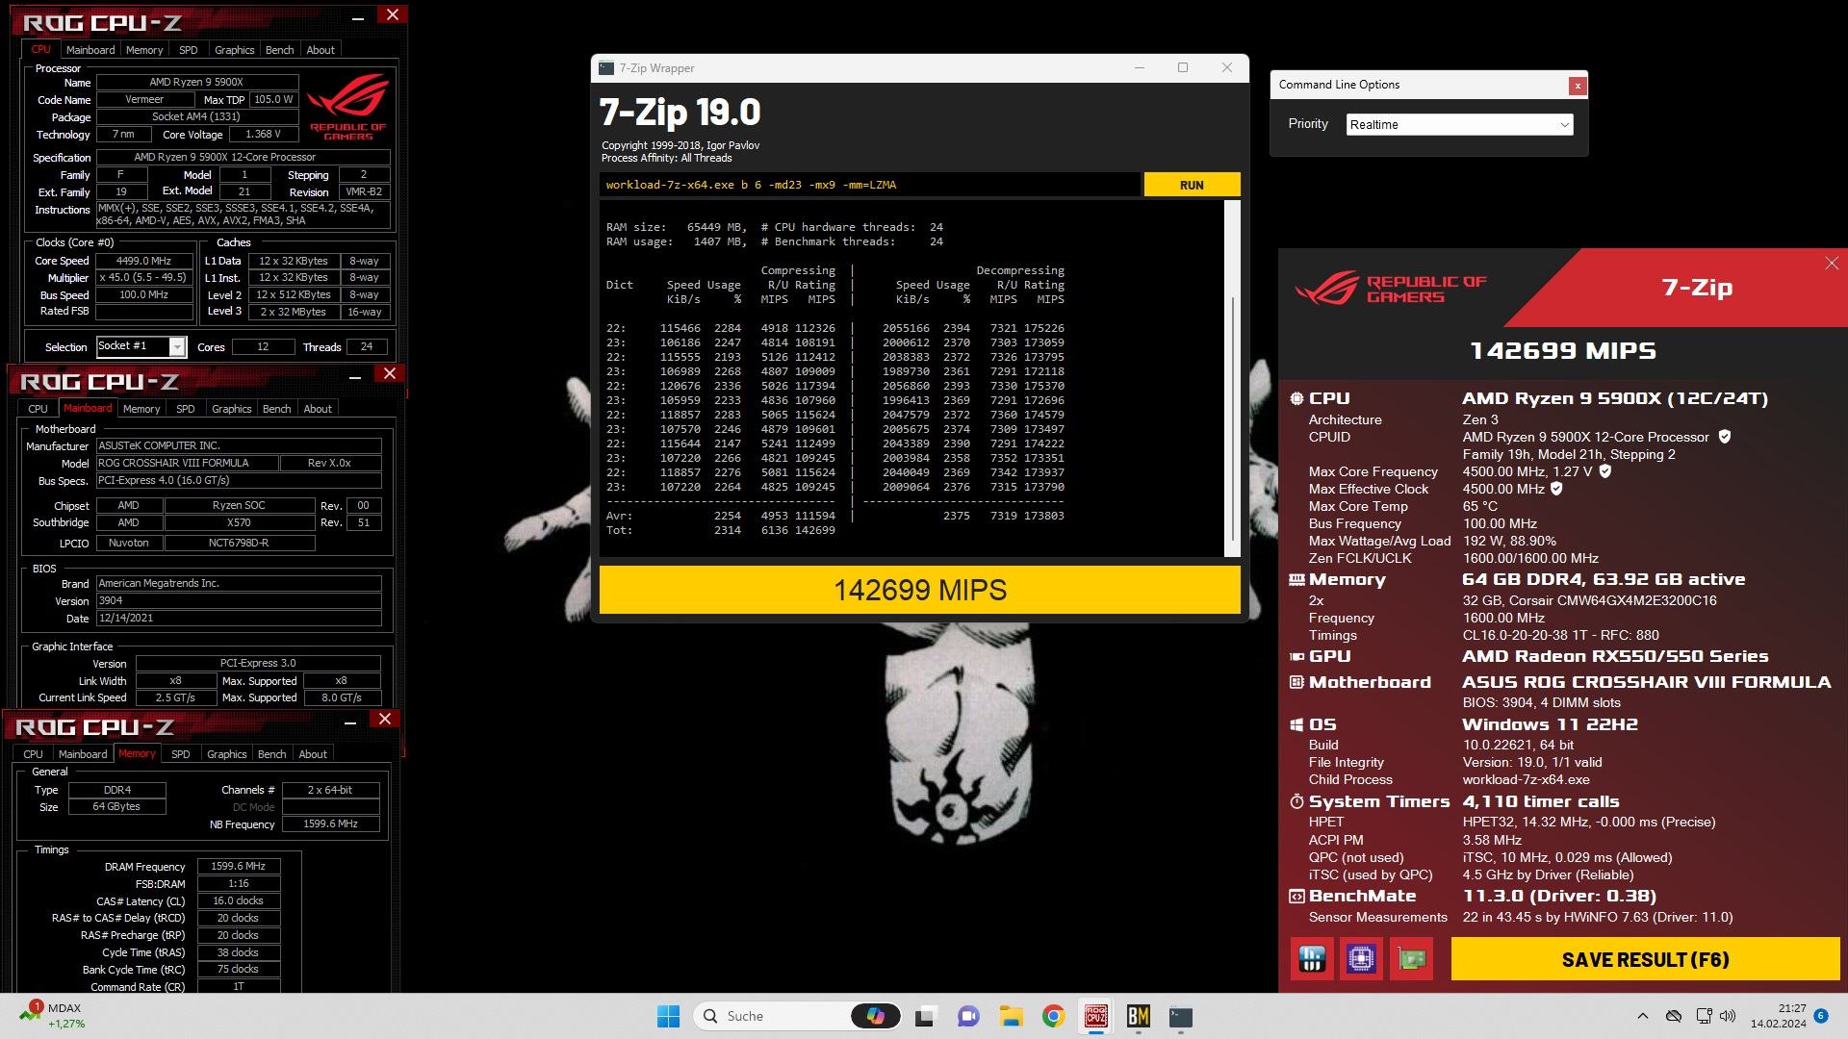Click CAS# Latency 16.0 clocks value
The height and width of the screenshot is (1039, 1848).
pos(238,901)
